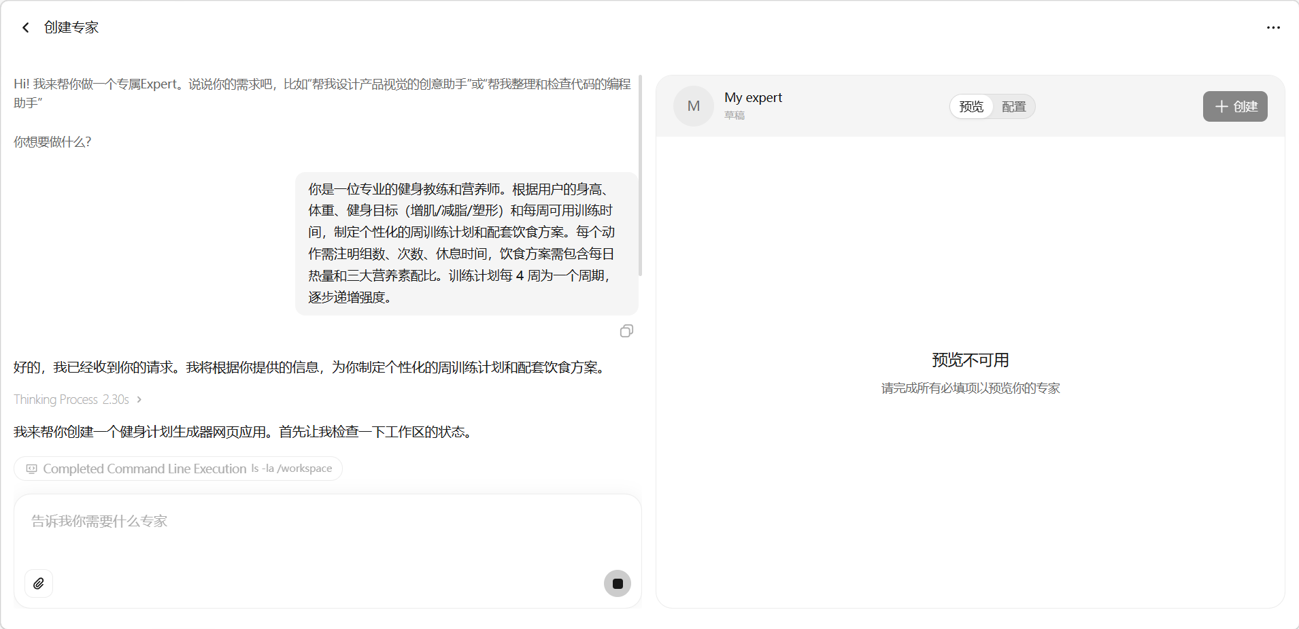Click the chat panel vertical scrollbar
The image size is (1299, 629).
pos(640,177)
